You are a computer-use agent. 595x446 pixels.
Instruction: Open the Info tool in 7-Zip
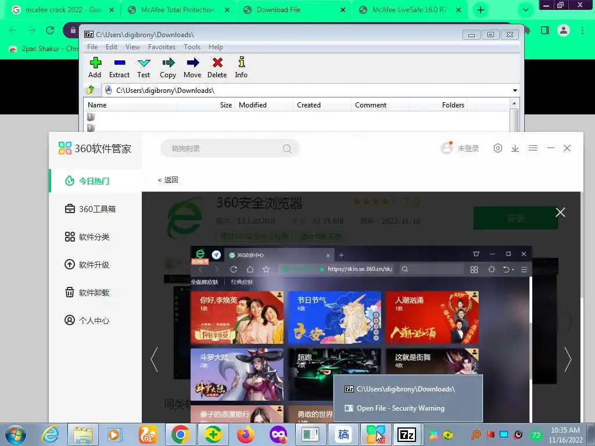[x=241, y=67]
